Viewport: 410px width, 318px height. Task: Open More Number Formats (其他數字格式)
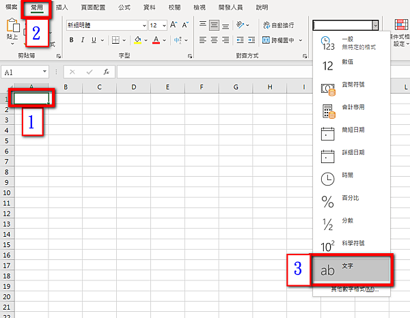click(x=355, y=289)
